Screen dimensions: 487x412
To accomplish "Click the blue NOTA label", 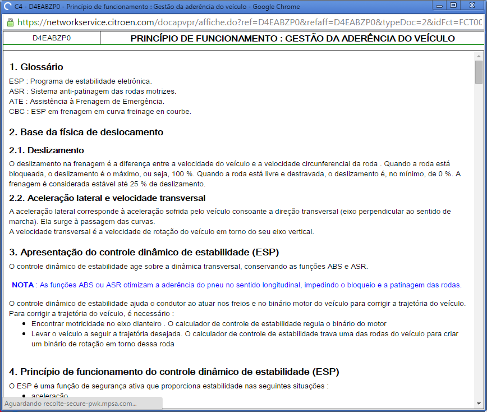I will point(22,285).
